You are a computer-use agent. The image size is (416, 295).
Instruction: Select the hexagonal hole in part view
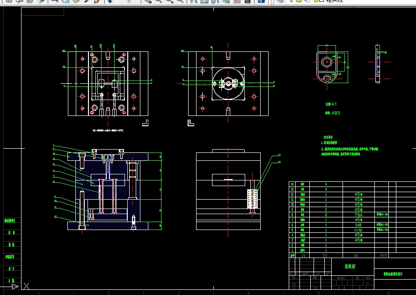coord(327,62)
